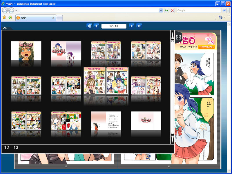Open a new blank tab
This screenshot has width=232, height=174.
[x=59, y=18]
